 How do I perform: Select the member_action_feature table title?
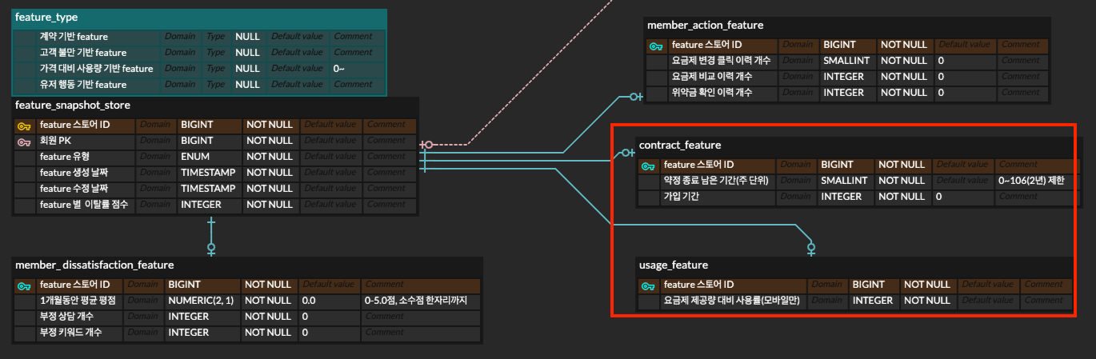[x=705, y=26]
